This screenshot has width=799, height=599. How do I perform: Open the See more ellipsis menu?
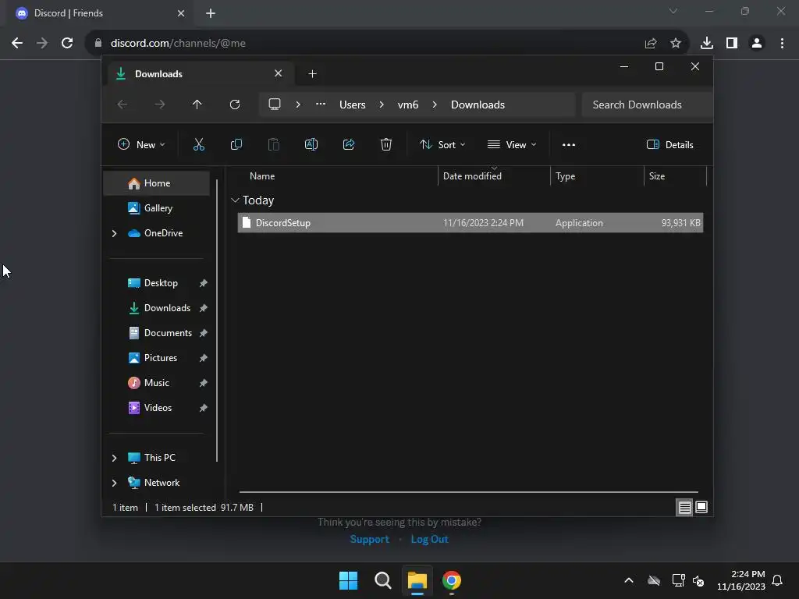tap(569, 144)
